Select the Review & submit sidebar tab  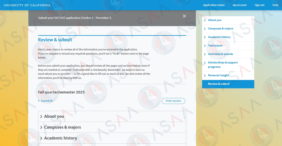click(219, 84)
